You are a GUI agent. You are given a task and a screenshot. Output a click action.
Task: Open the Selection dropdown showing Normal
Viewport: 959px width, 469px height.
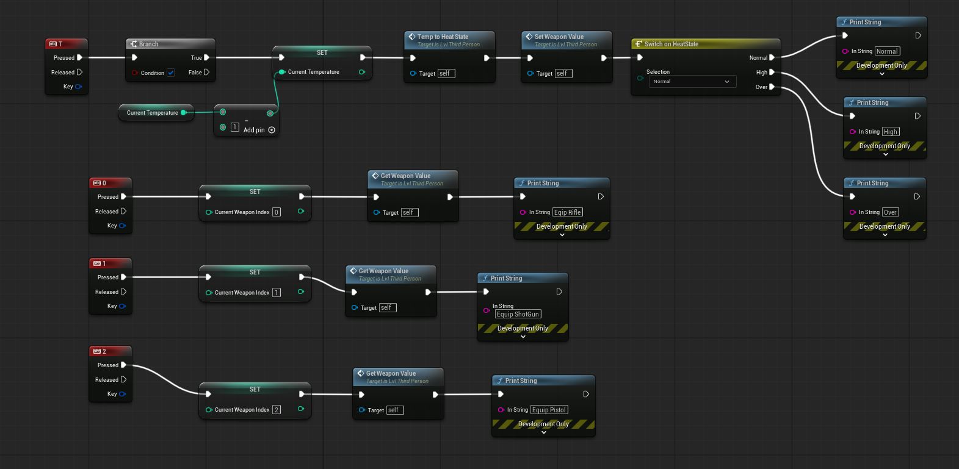point(692,81)
